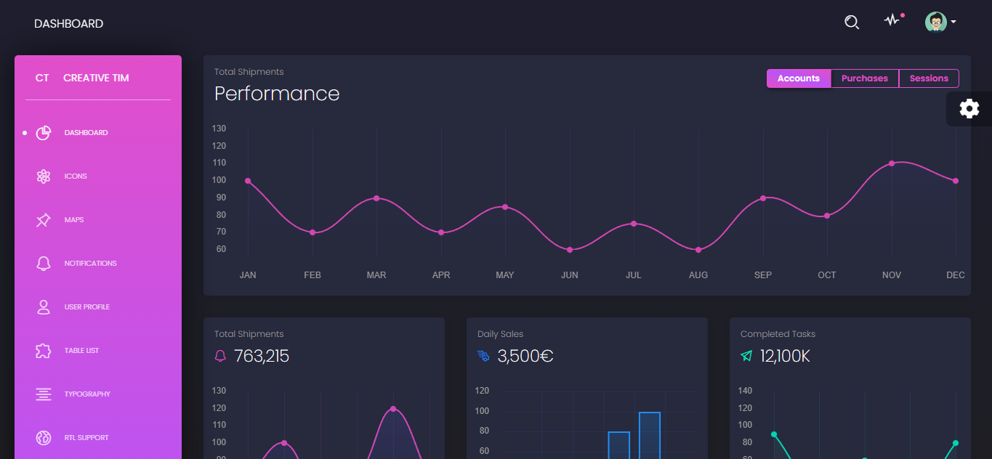
Task: Click the bell icon next to Notifications
Action: (44, 263)
